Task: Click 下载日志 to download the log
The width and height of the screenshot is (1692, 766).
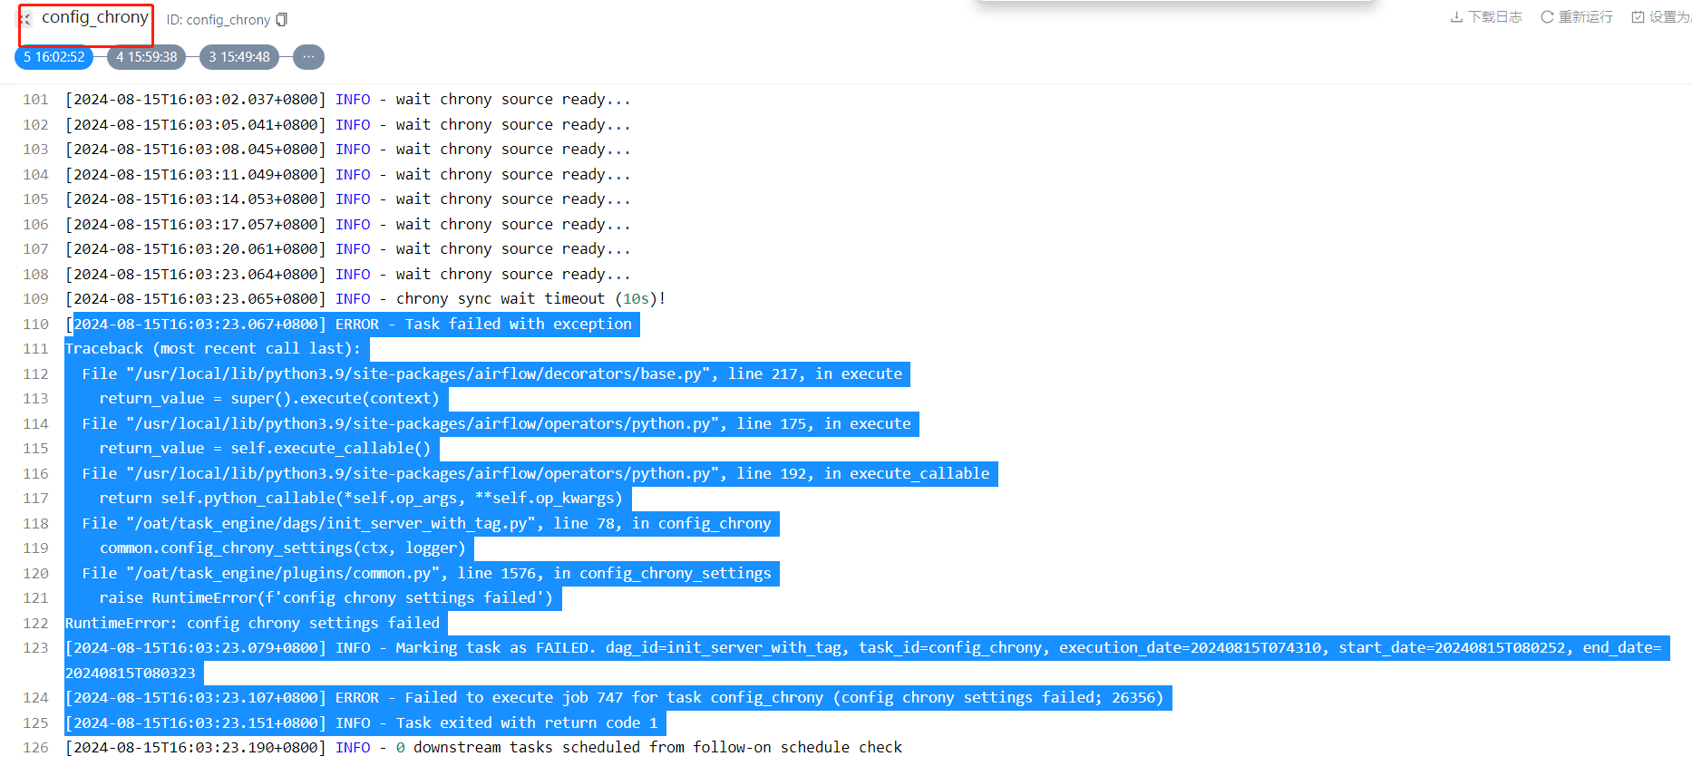Action: click(x=1486, y=17)
